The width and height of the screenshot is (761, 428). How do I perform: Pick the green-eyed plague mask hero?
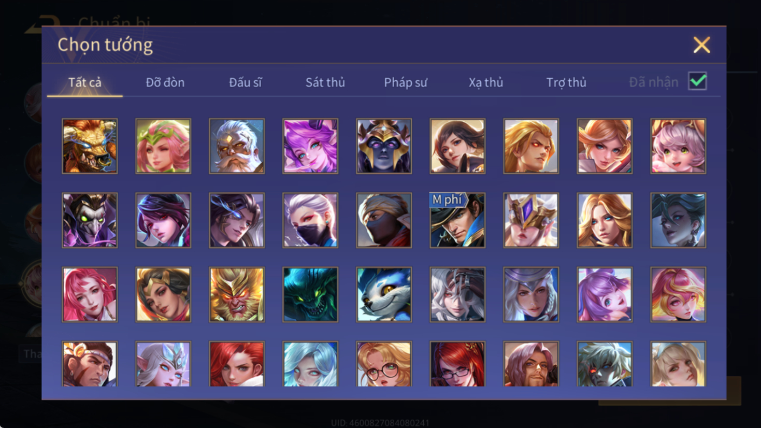(x=90, y=220)
